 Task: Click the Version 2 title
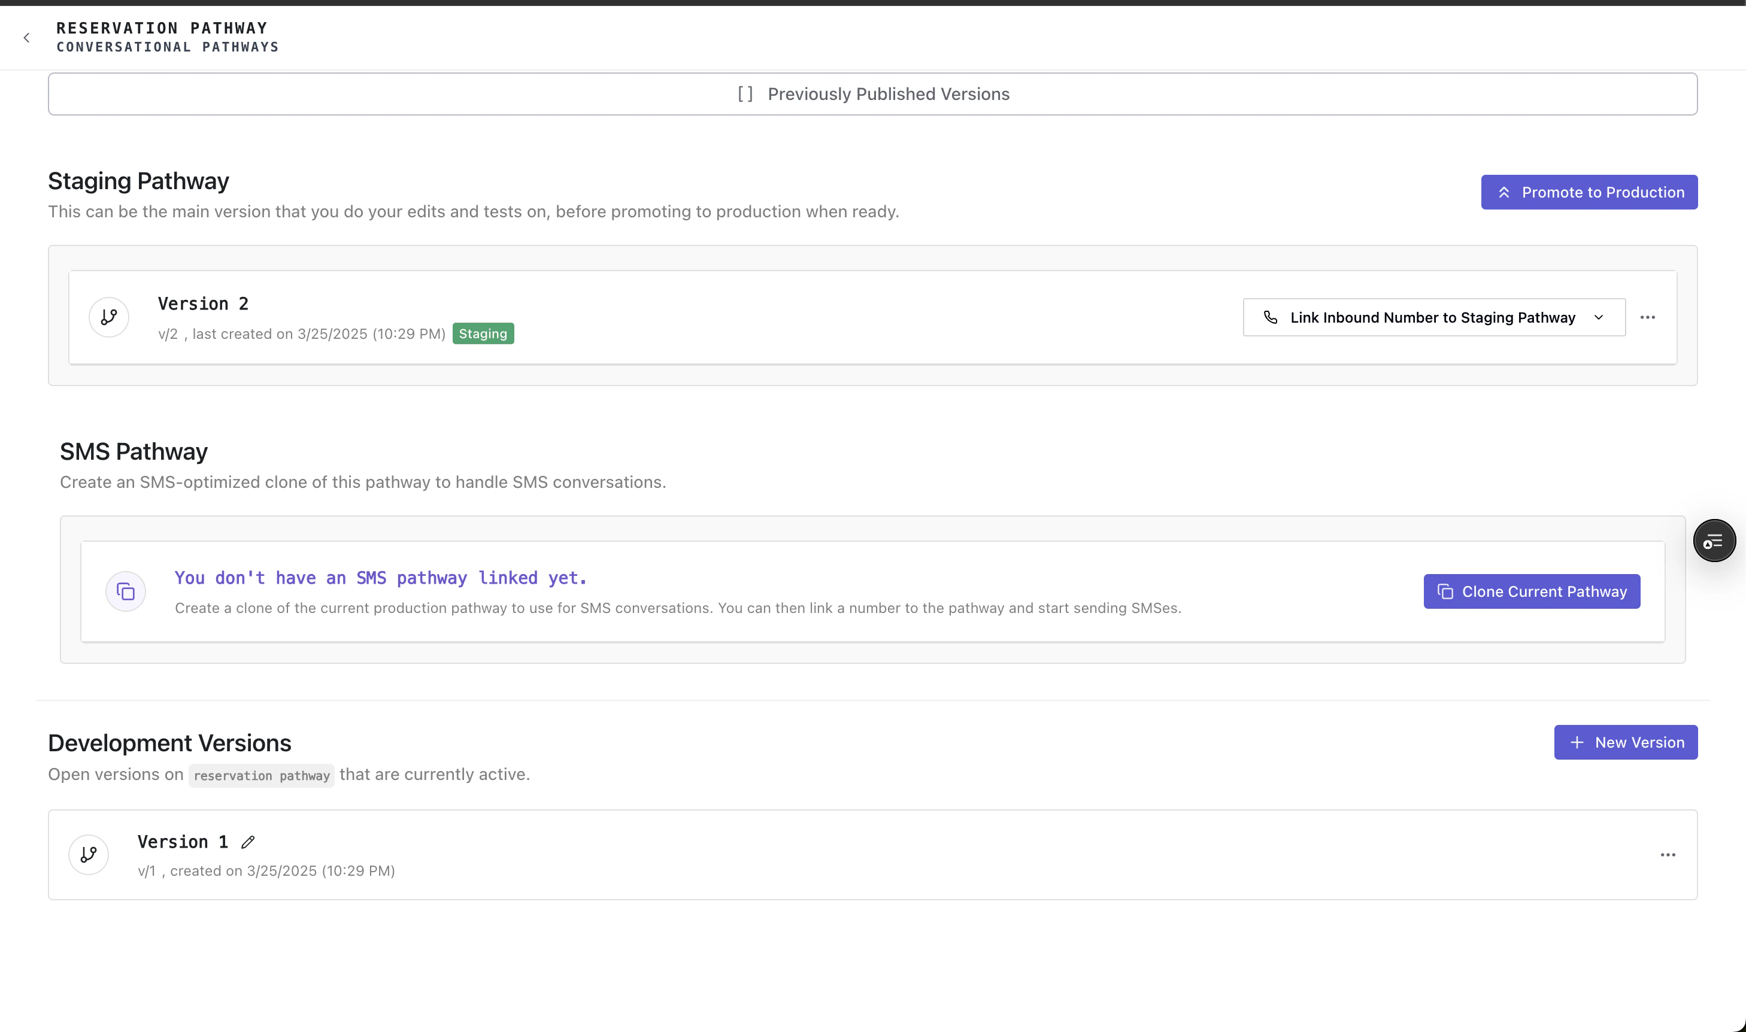(202, 304)
